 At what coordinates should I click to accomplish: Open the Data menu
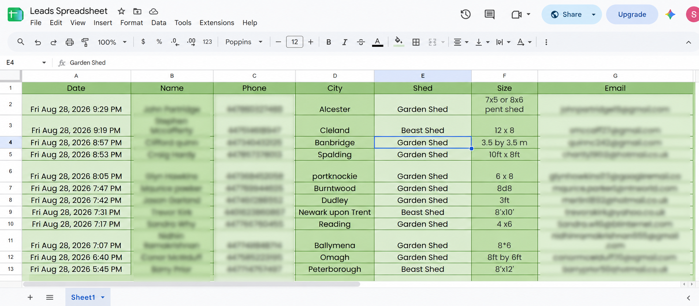[159, 22]
